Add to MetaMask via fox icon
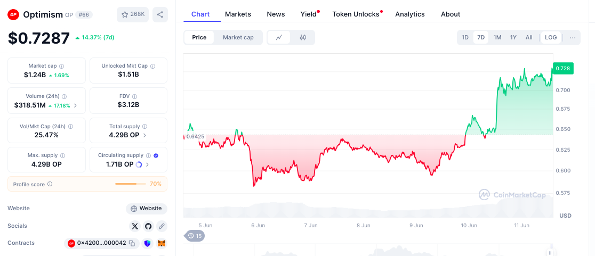595x256 pixels. (x=162, y=243)
